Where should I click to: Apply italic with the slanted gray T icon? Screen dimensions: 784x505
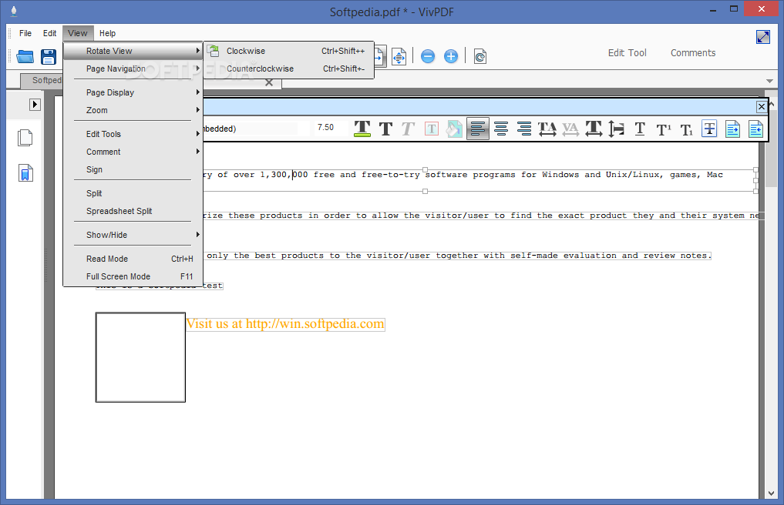point(408,129)
